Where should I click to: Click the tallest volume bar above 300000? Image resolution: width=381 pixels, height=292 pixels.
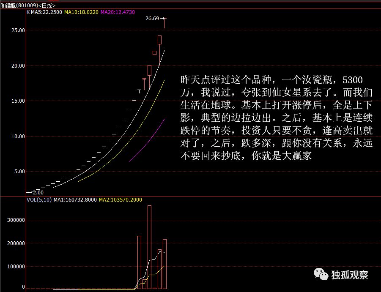coord(149,247)
